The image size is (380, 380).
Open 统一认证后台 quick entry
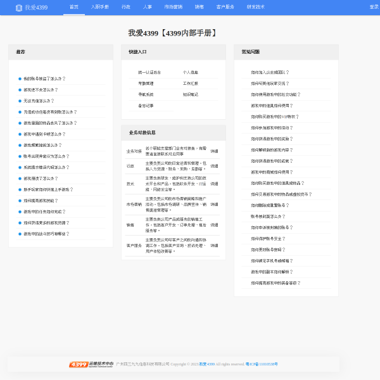(x=149, y=72)
